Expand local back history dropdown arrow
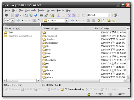 [x=22, y=21]
